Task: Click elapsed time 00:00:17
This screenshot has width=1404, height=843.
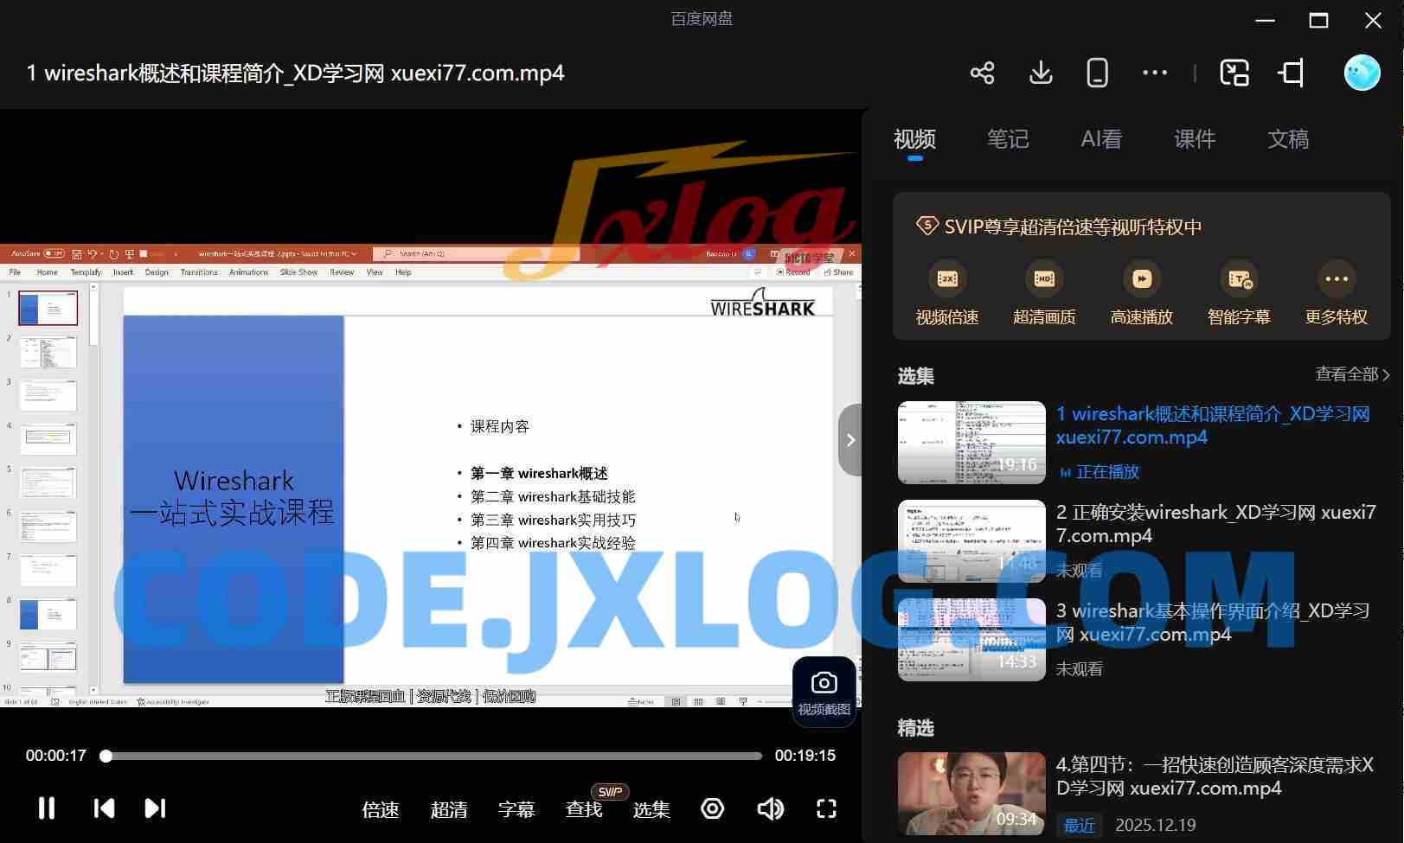Action: click(56, 756)
